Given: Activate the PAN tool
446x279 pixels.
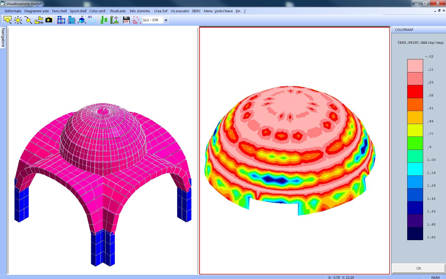Looking at the screenshot, I should pyautogui.click(x=39, y=20).
